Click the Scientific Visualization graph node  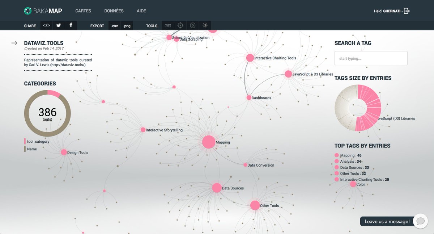[169, 37]
